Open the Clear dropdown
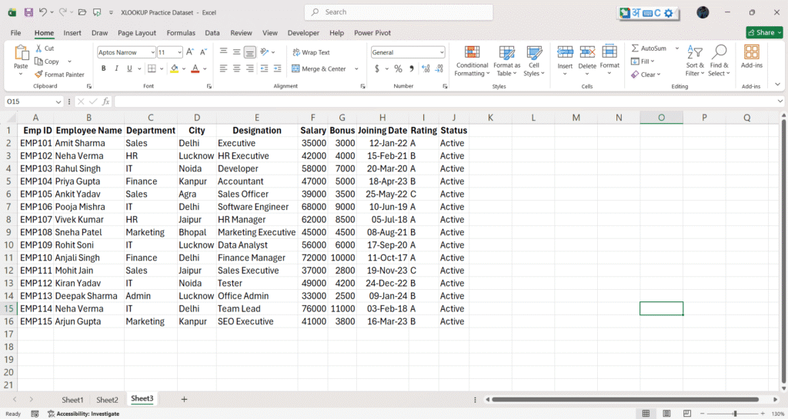The image size is (788, 419). pyautogui.click(x=646, y=75)
